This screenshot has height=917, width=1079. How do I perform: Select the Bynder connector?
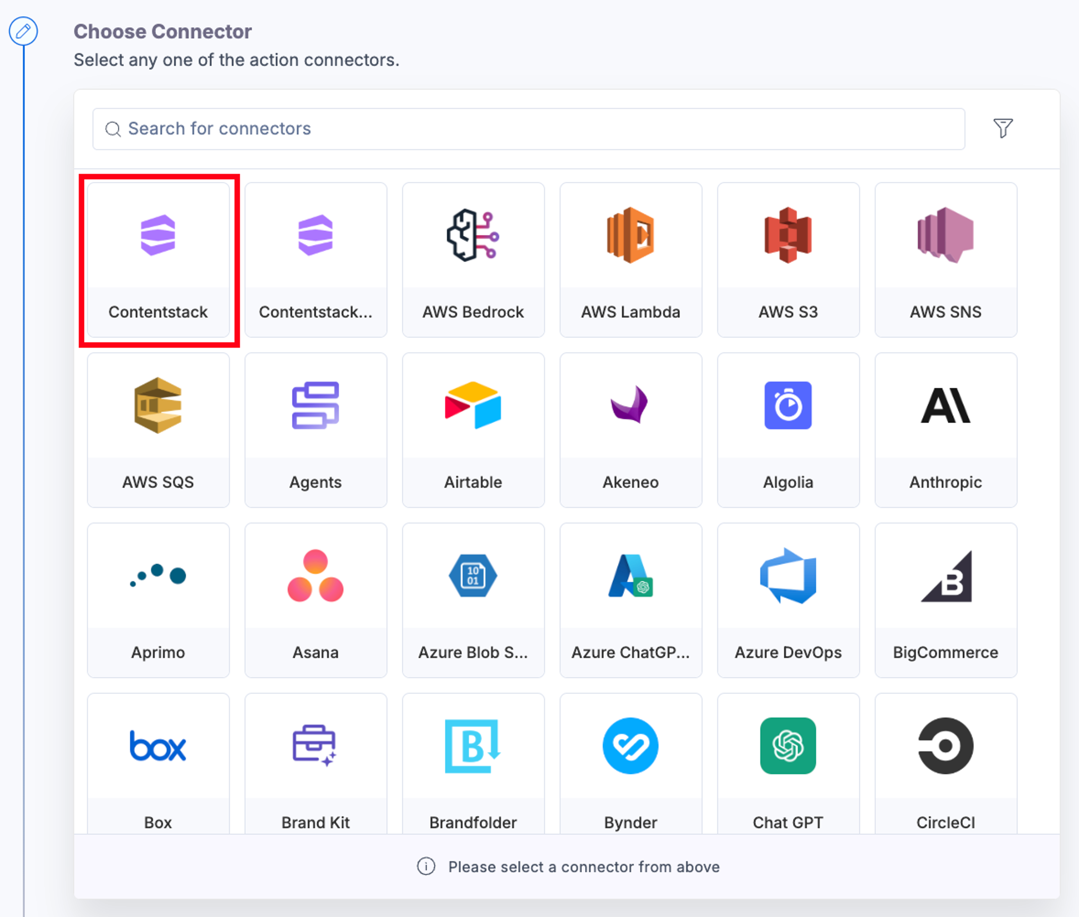(631, 764)
